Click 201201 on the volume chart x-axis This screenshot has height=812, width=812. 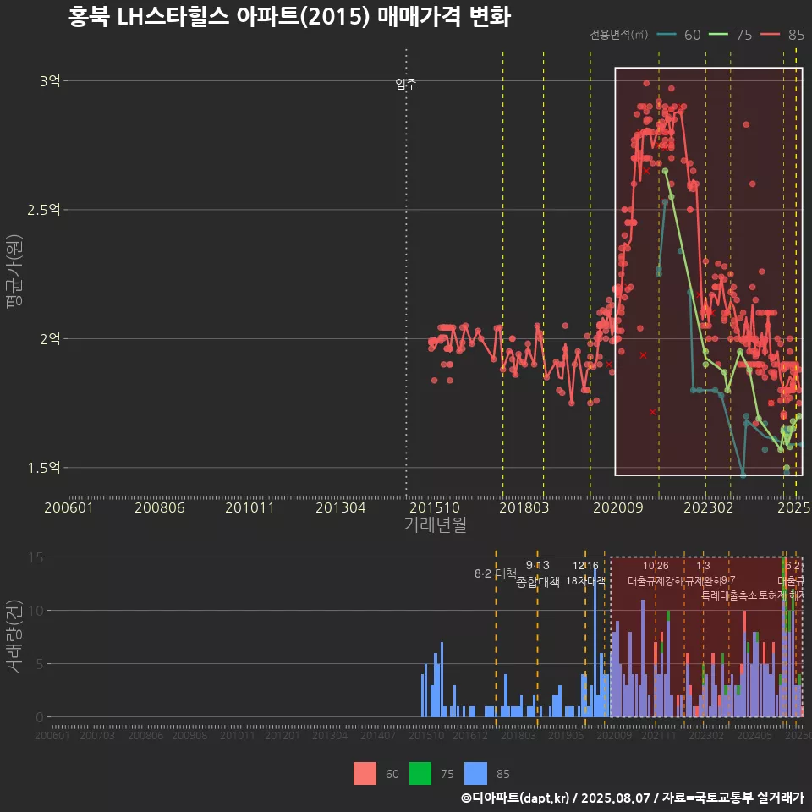tap(283, 735)
